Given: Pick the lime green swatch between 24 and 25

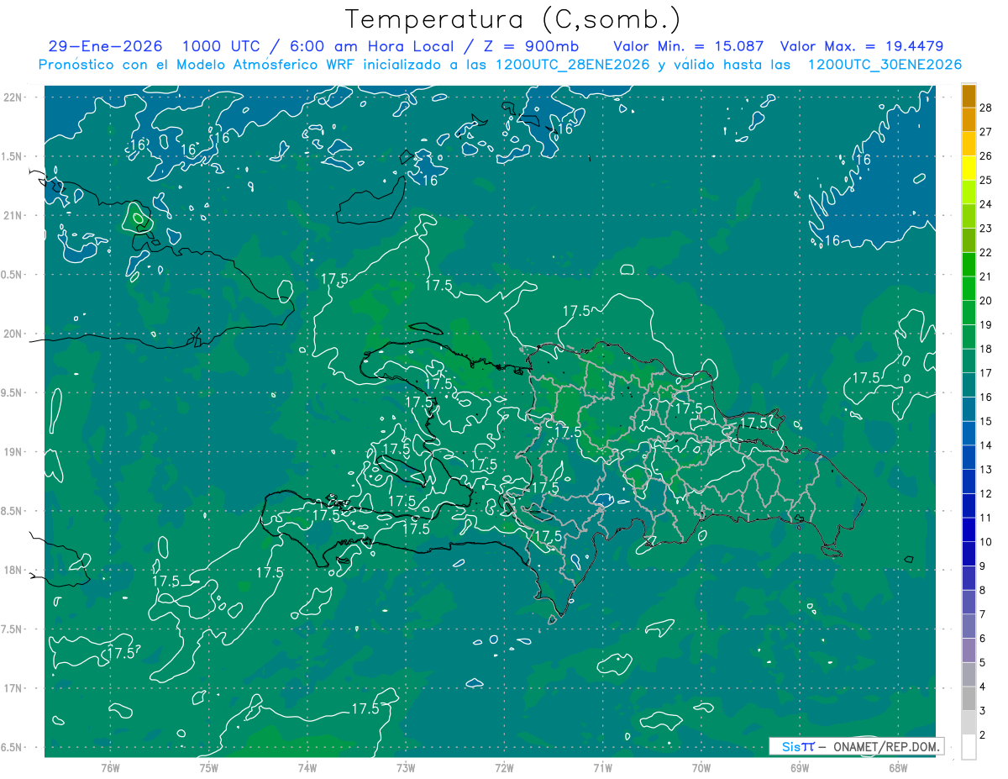Looking at the screenshot, I should [x=969, y=192].
